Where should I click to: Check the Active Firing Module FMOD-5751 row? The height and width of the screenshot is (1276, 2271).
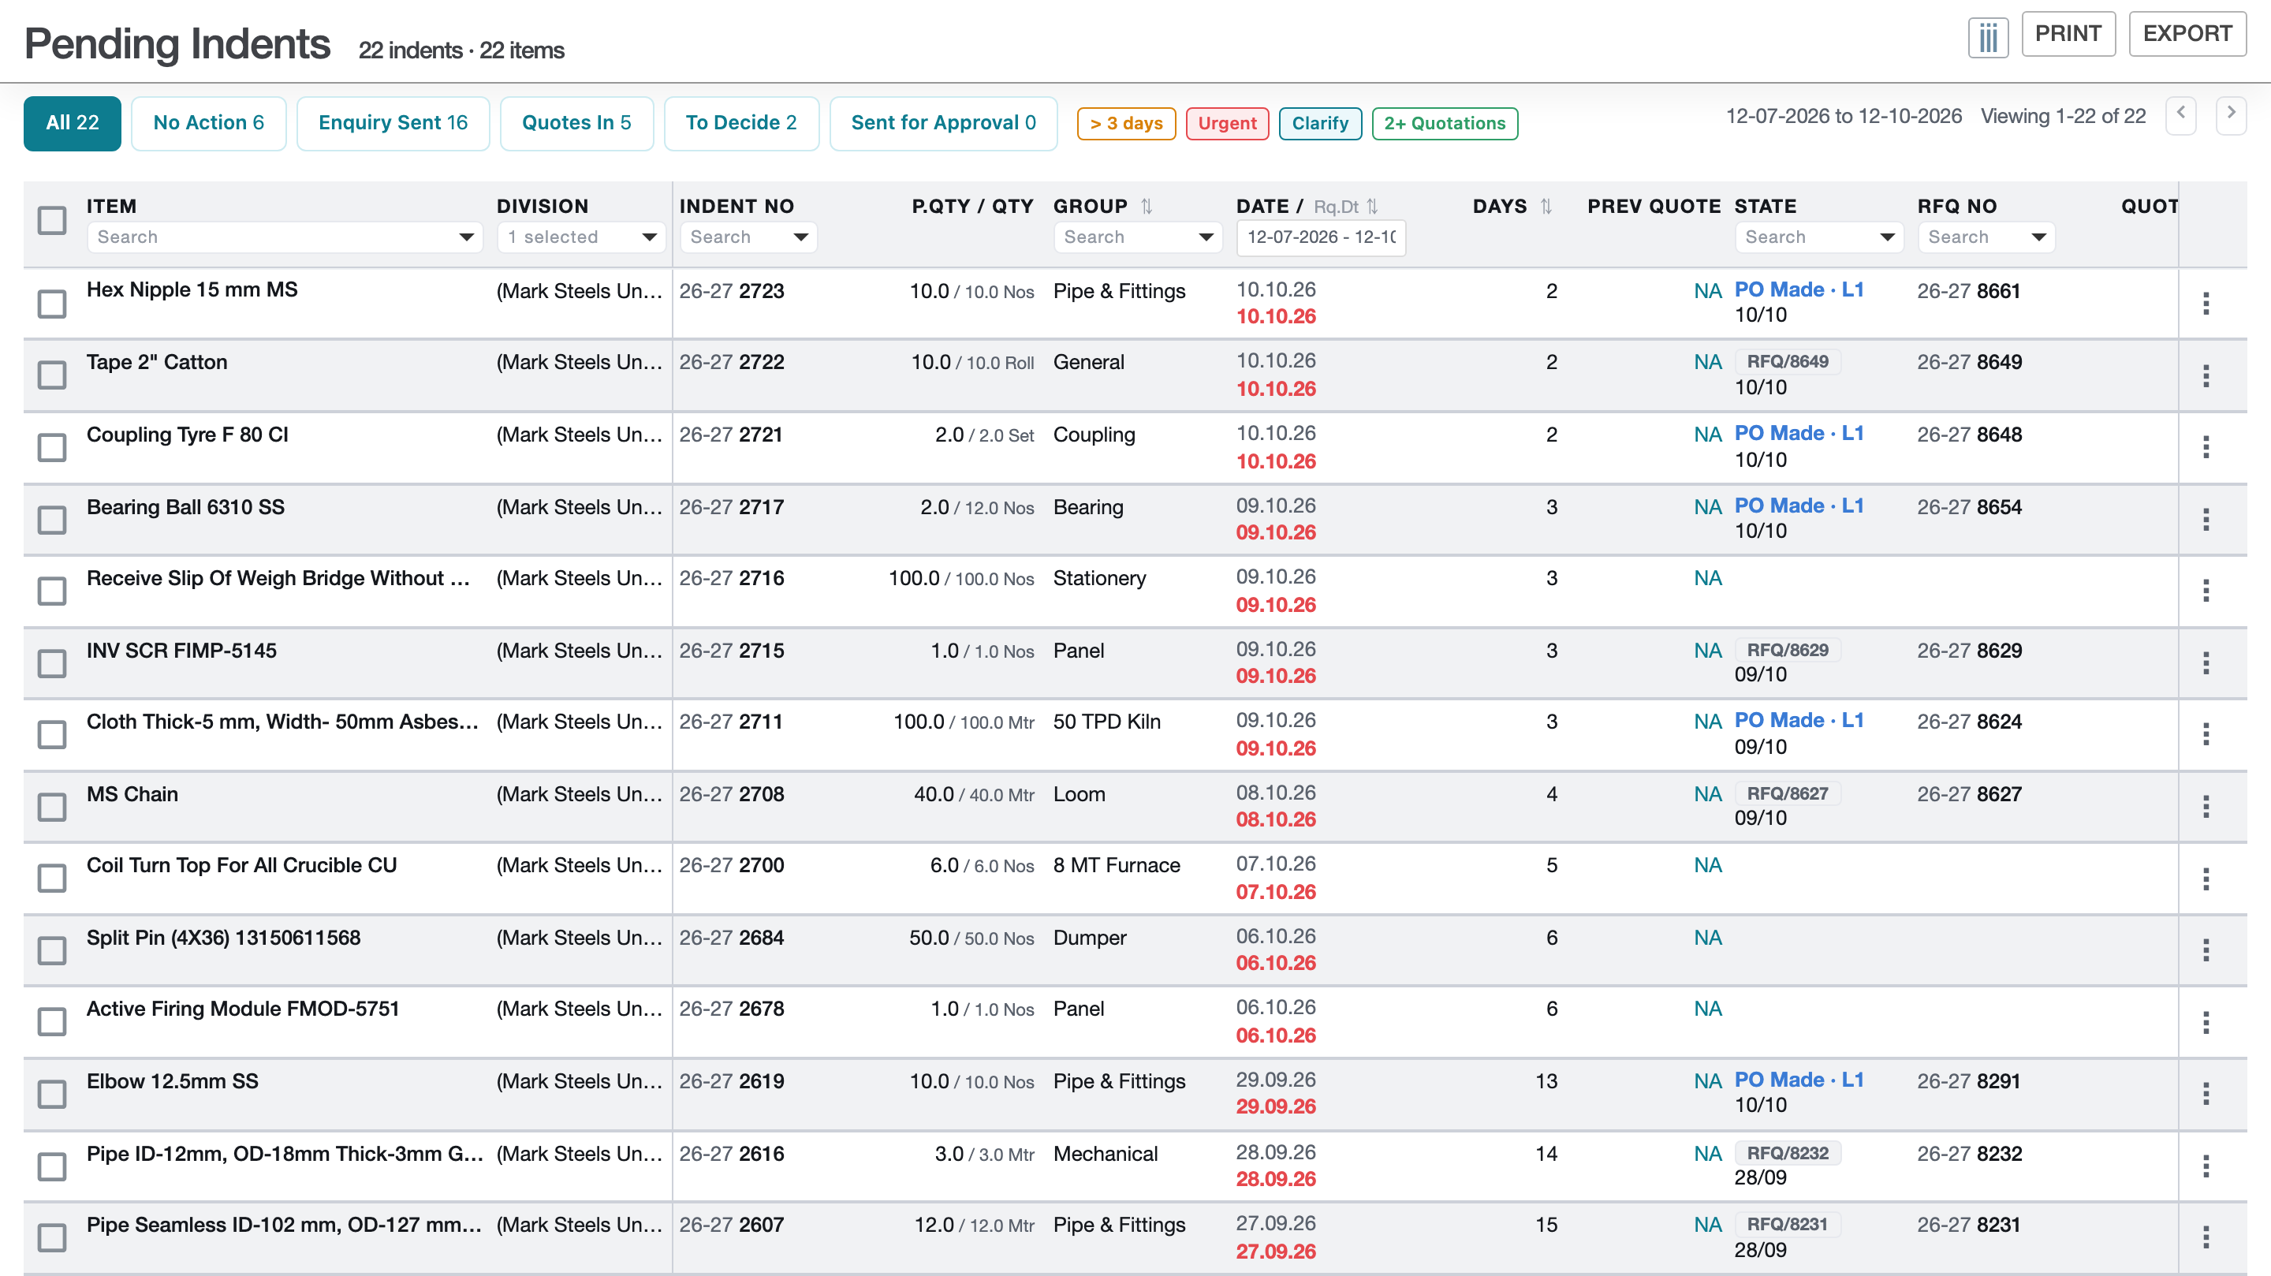click(52, 1022)
